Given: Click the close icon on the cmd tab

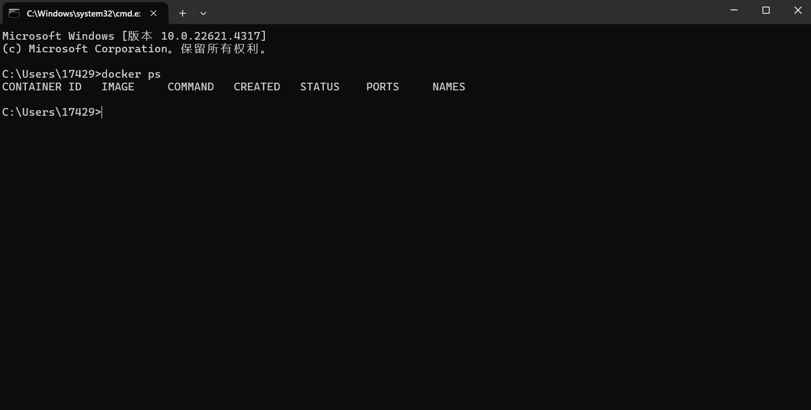Looking at the screenshot, I should (153, 13).
